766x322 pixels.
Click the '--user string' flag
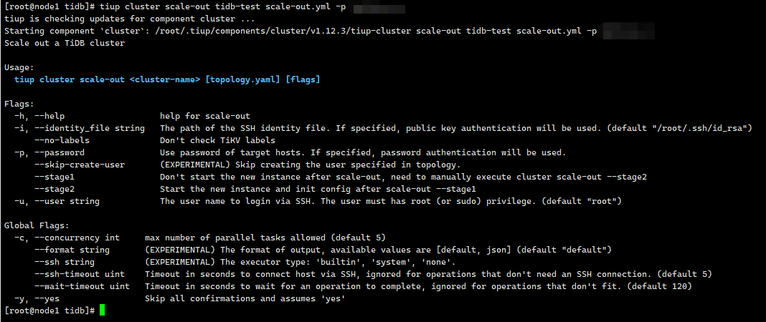point(67,201)
